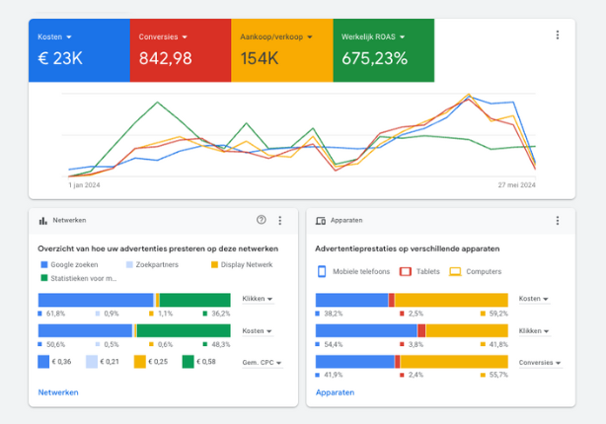Click the Display Netwerk yellow legend swatch

click(x=214, y=264)
